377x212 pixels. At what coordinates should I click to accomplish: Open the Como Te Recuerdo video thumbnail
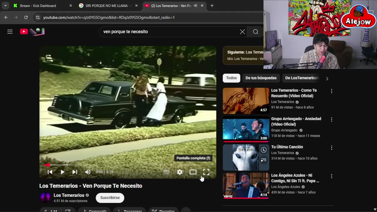coord(246,101)
